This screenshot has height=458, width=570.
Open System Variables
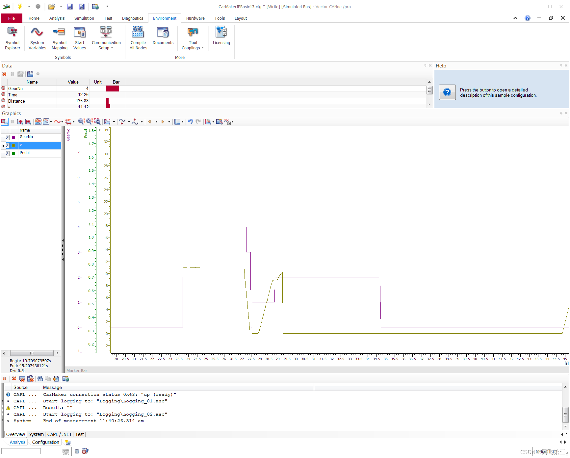coord(37,38)
